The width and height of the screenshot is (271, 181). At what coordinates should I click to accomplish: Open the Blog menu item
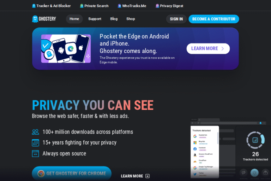[x=114, y=19]
